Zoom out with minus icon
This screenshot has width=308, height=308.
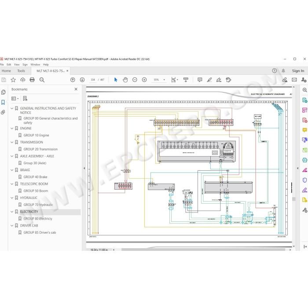tap(135, 80)
